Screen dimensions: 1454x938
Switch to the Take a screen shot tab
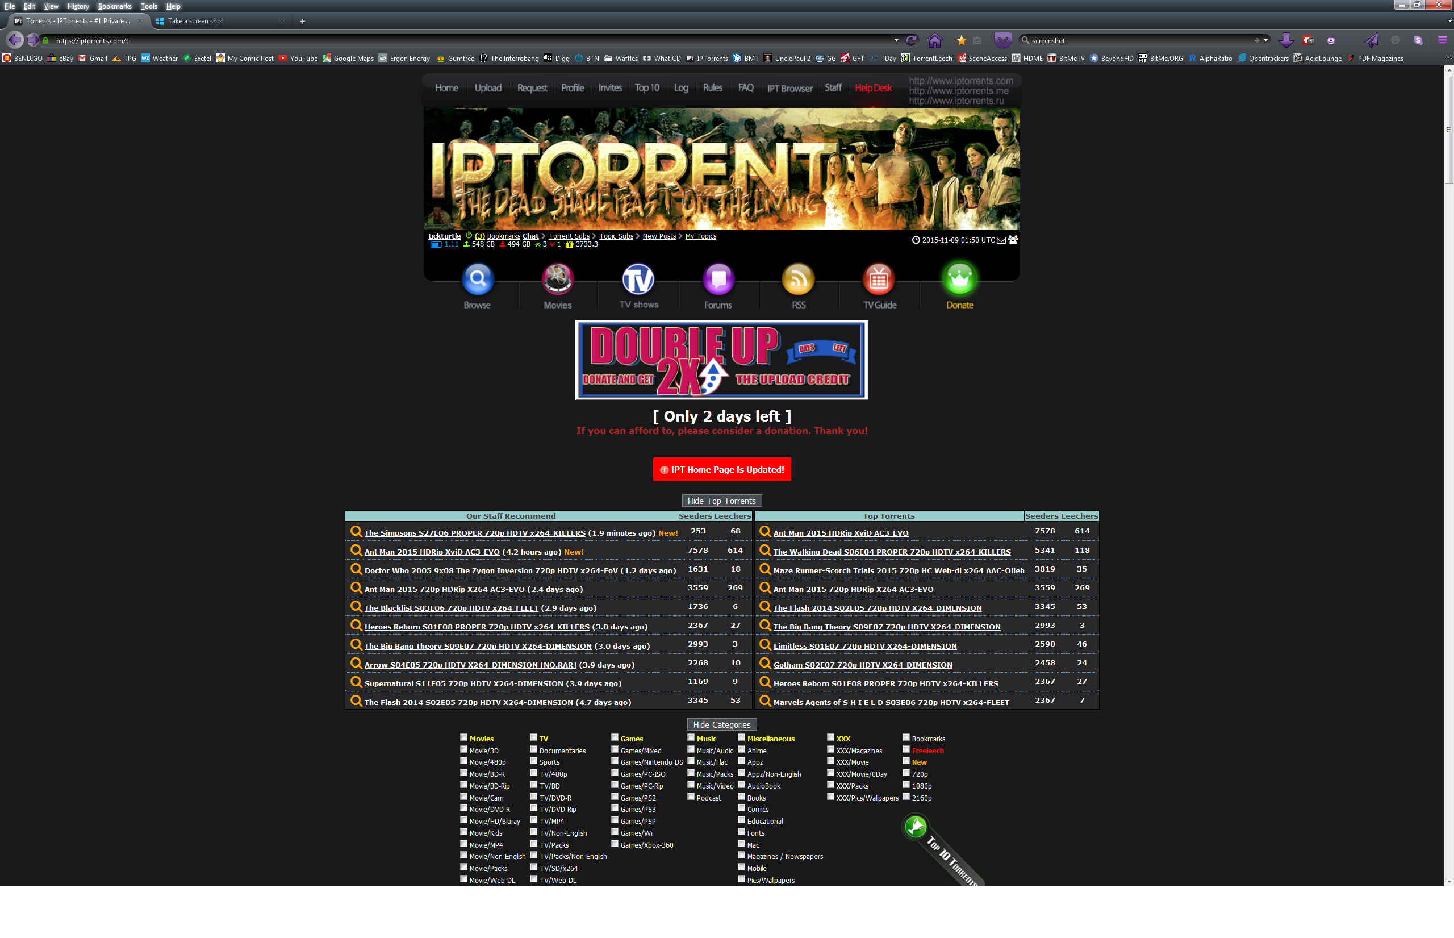pyautogui.click(x=219, y=20)
